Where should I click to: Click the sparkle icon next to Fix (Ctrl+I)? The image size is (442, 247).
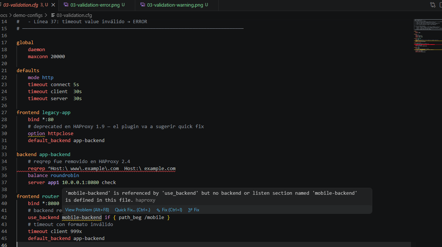tap(158, 210)
